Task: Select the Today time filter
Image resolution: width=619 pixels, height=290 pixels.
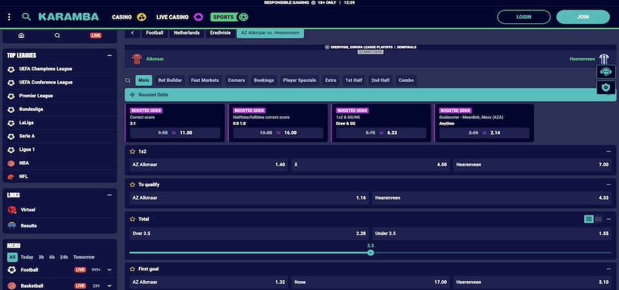Action: tap(27, 257)
